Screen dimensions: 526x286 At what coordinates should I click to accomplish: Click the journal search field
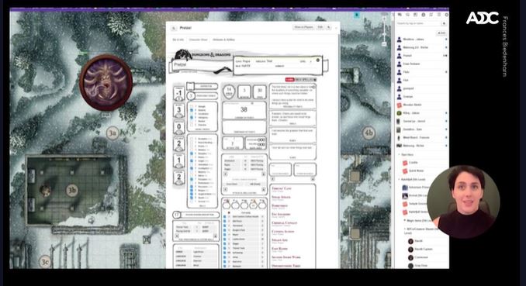tap(418, 23)
